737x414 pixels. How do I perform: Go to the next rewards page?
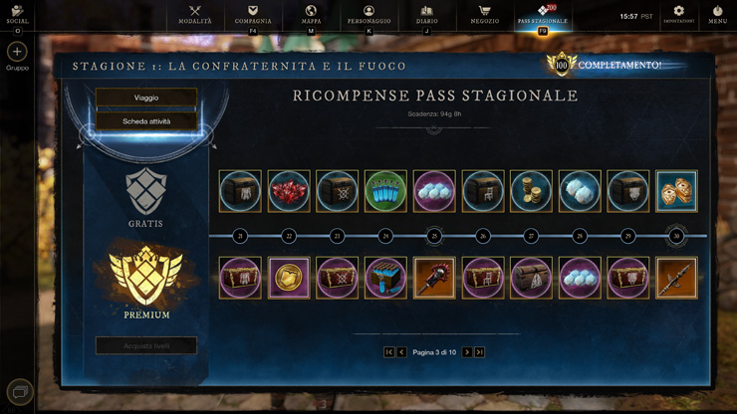coord(467,352)
